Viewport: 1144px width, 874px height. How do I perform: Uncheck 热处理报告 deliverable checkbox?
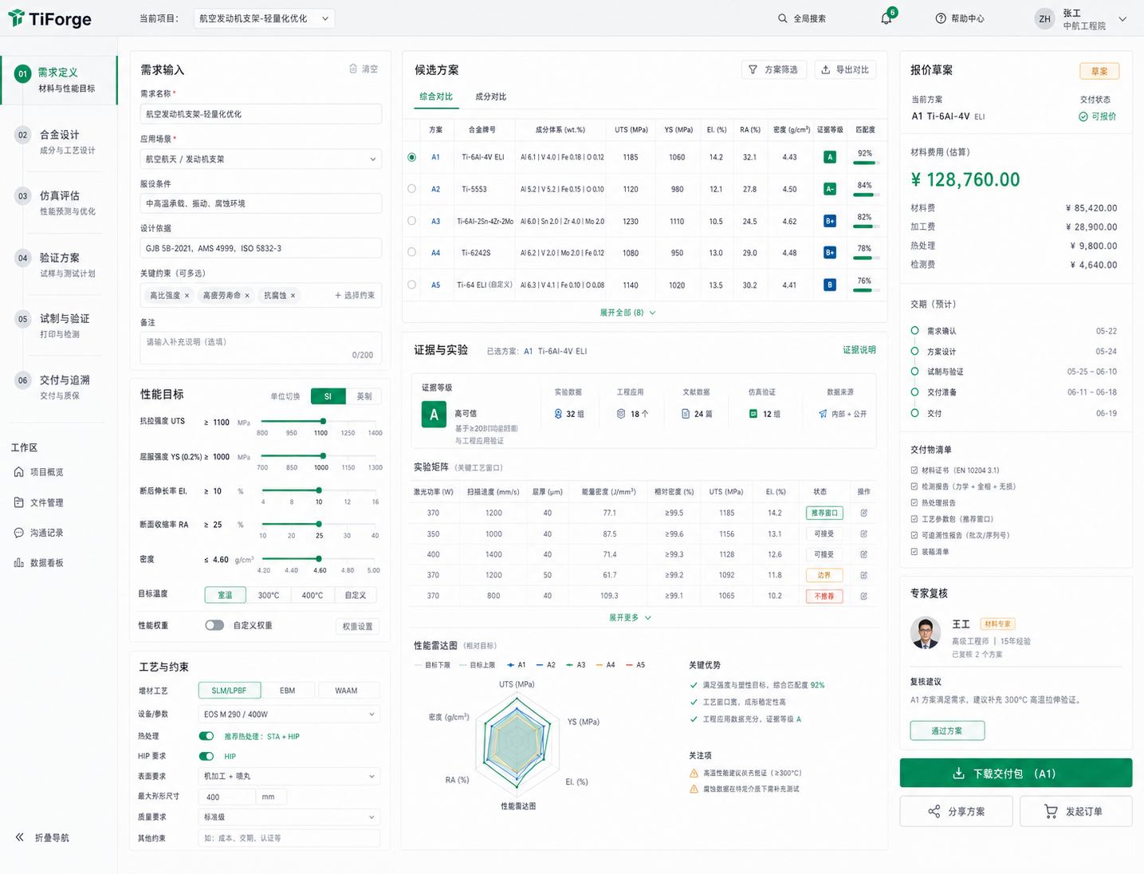coord(914,503)
